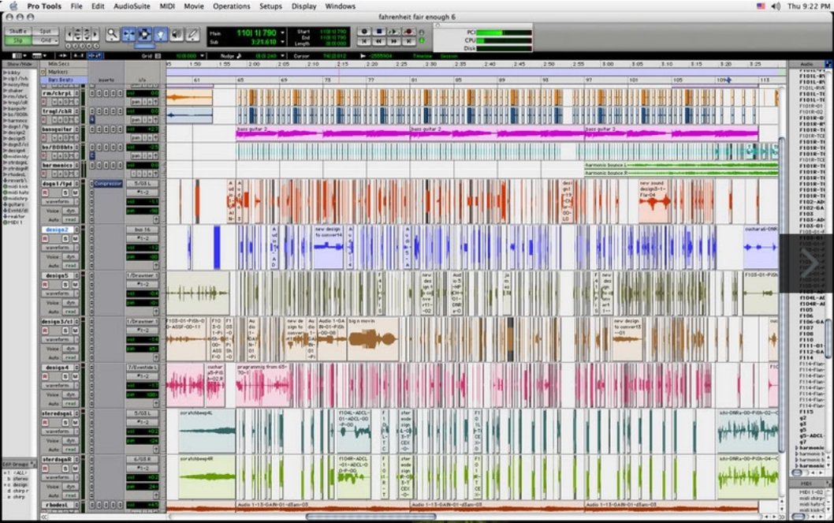This screenshot has width=834, height=523.
Task: Open the Nudge value dropdown arrow
Action: (x=281, y=56)
